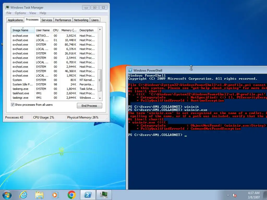
Task: Open the Help menu in Task Manager
Action: (x=43, y=13)
